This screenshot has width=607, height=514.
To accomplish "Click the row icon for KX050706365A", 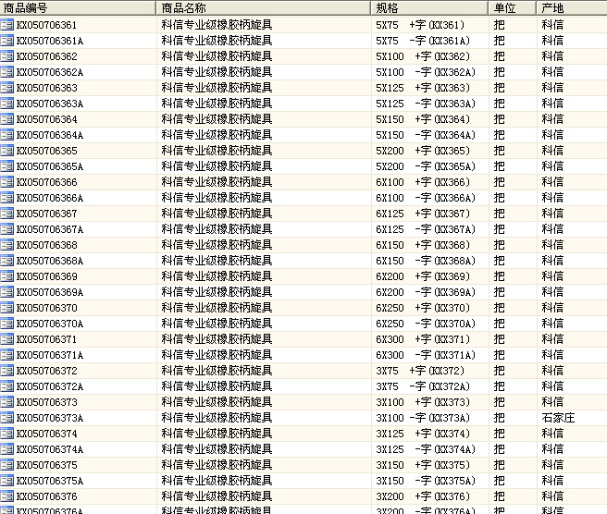I will (x=7, y=166).
